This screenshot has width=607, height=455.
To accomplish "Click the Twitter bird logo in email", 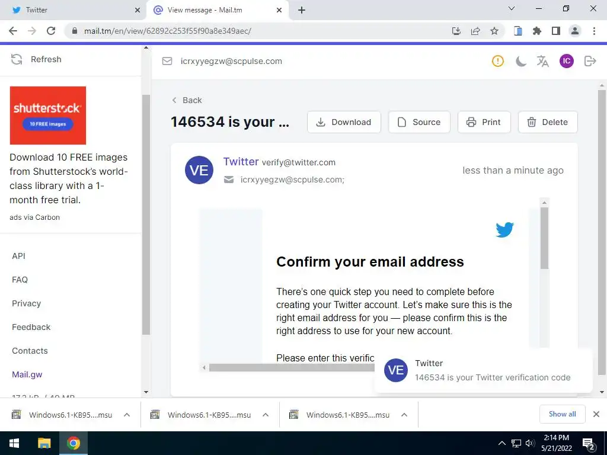I will click(x=505, y=229).
